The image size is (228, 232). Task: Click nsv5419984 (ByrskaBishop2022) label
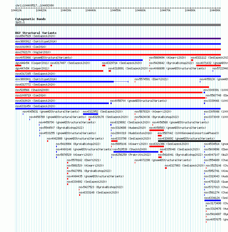(x=78, y=144)
